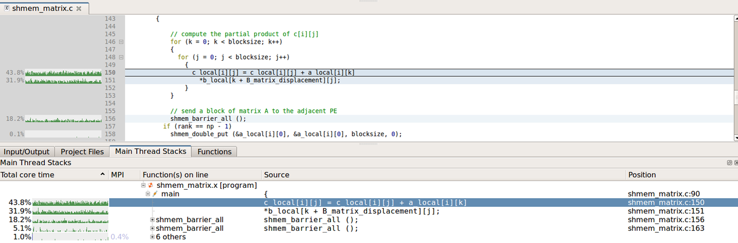Screen dimensions: 738x243
Task: Click the 5.1% sparkline in stacks table
Action: 71,228
